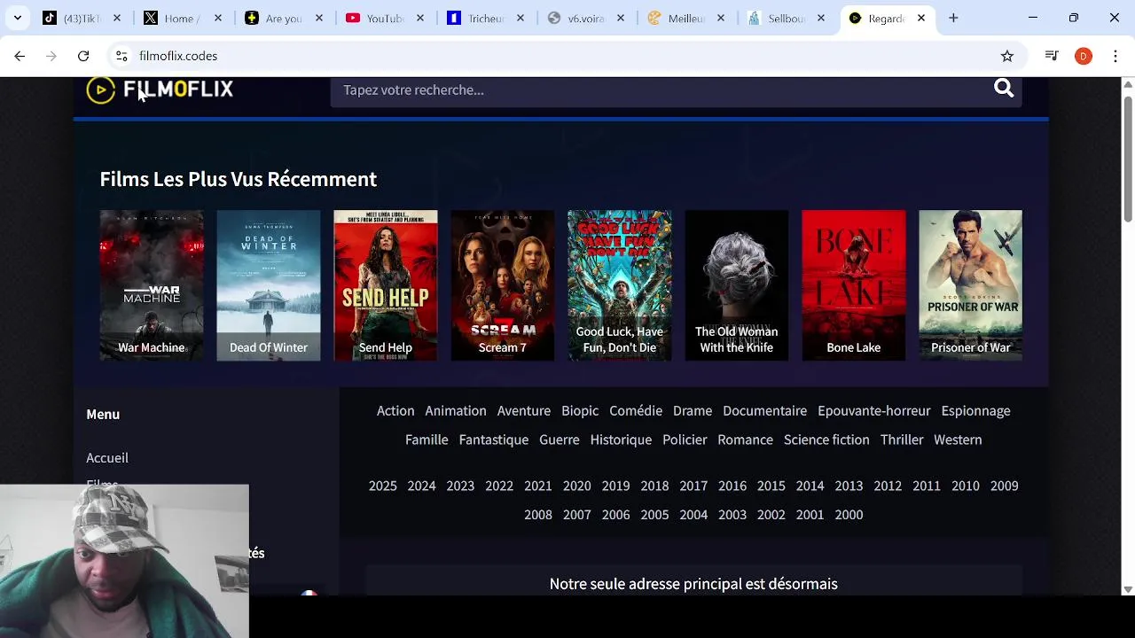Click the address bar URL

click(178, 56)
